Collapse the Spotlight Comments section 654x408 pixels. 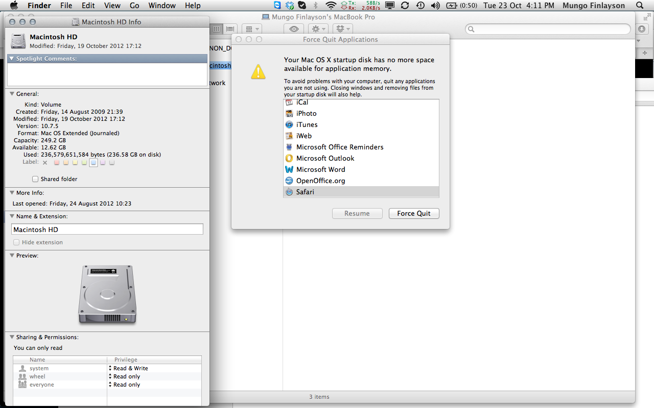click(x=12, y=59)
